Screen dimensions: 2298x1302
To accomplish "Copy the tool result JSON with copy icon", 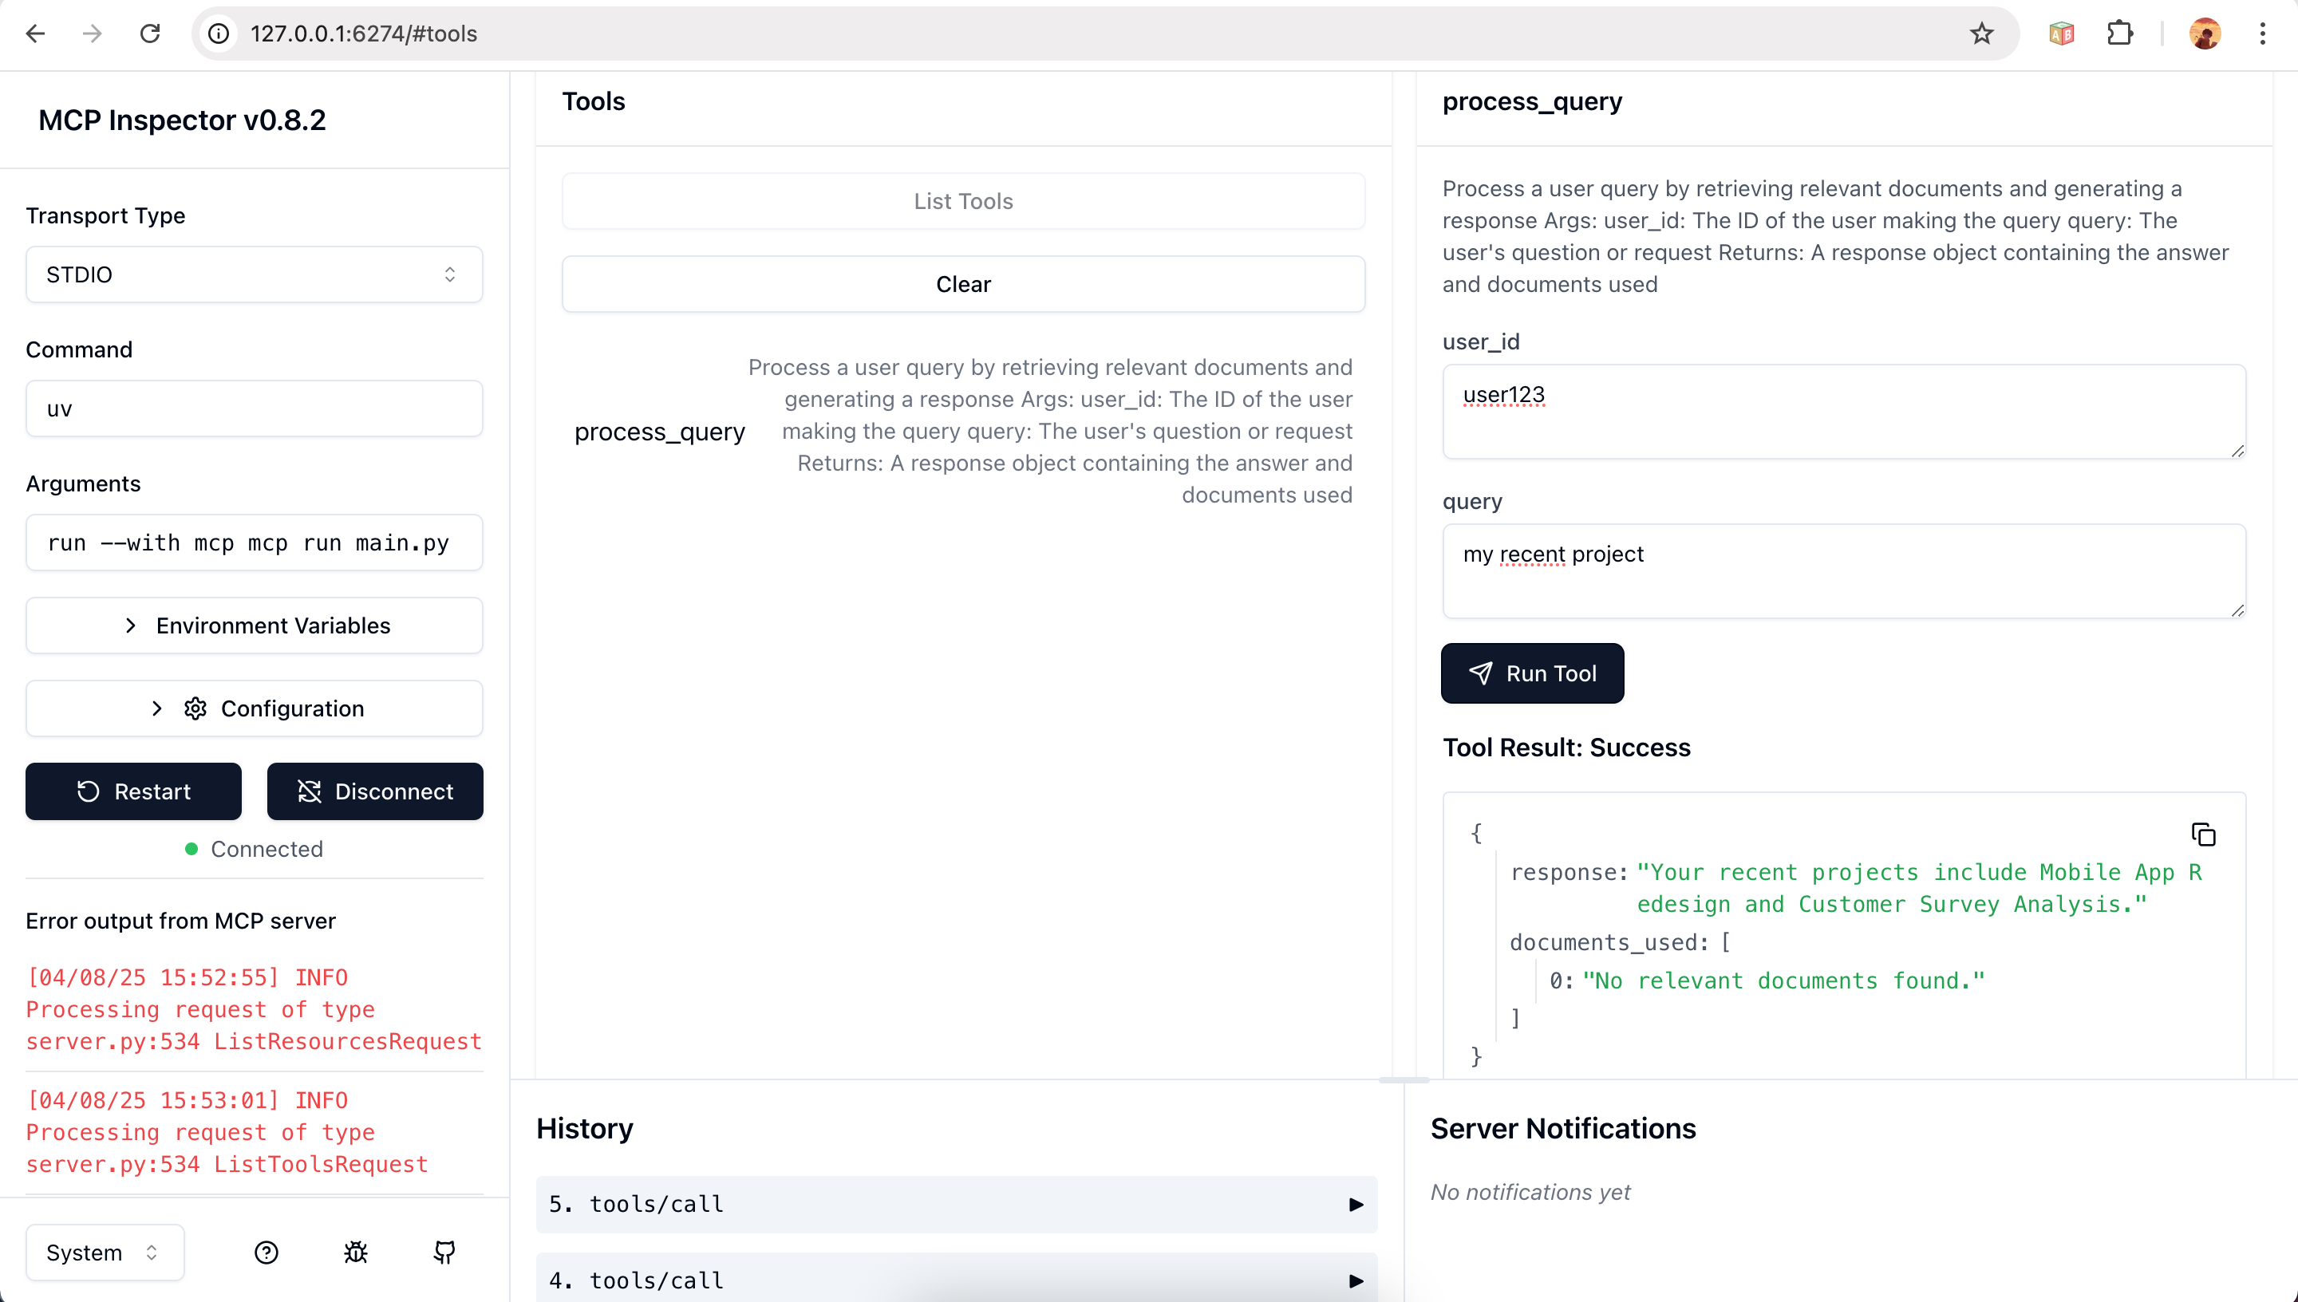I will [2203, 834].
